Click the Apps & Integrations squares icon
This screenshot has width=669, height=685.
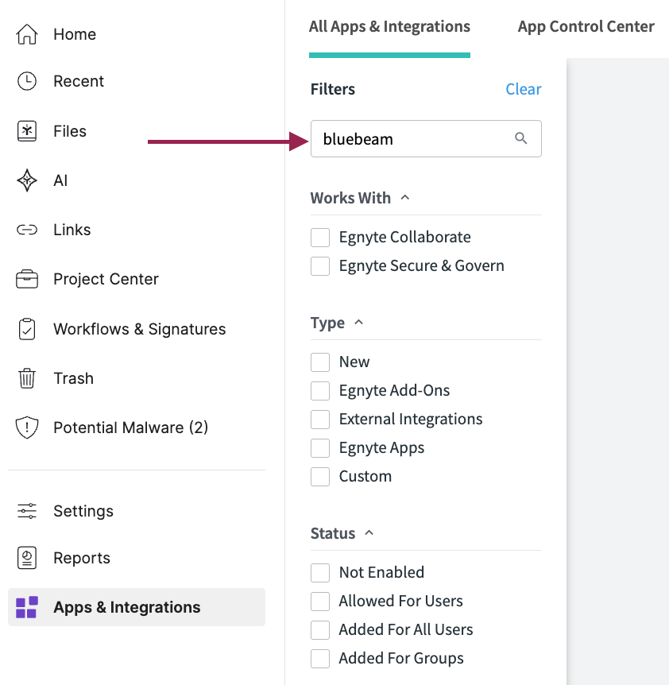click(27, 607)
